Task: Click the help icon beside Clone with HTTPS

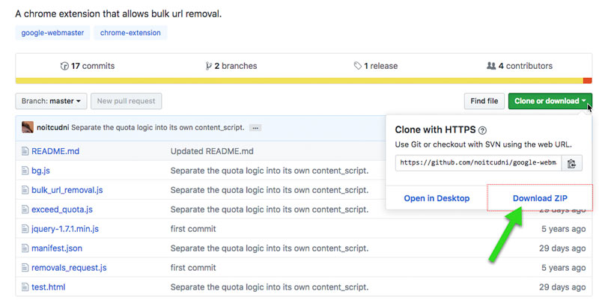Action: coord(482,129)
